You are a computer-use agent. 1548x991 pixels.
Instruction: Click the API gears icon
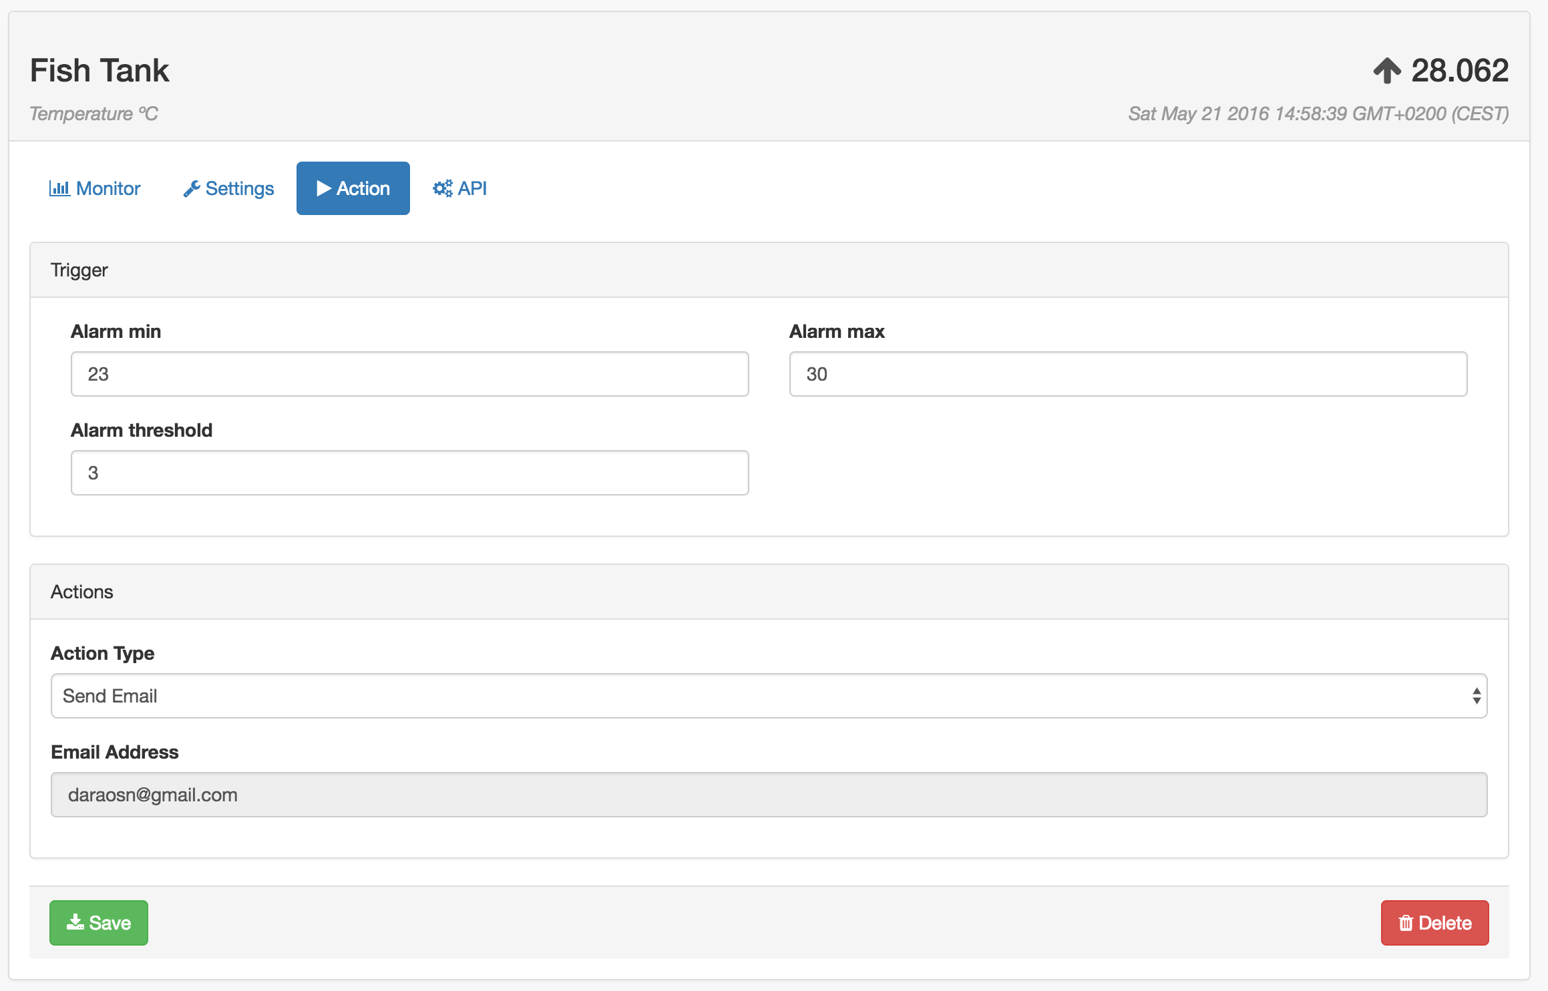pos(442,188)
